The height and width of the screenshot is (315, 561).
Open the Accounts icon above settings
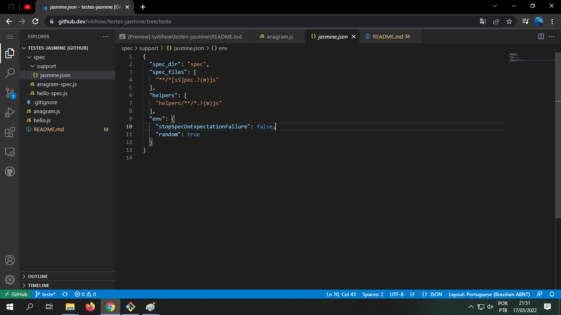tap(10, 260)
